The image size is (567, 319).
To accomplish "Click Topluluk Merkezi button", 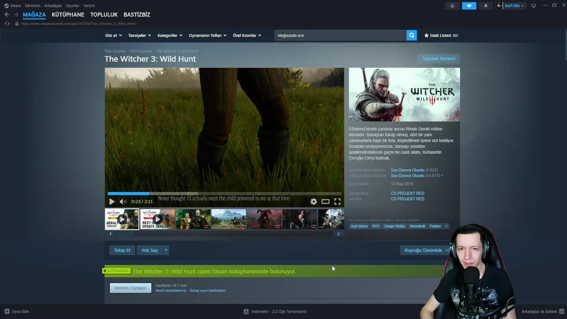I will [x=439, y=58].
